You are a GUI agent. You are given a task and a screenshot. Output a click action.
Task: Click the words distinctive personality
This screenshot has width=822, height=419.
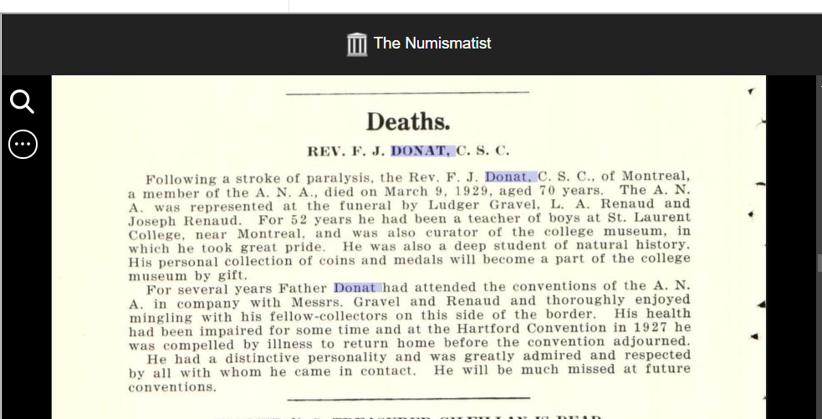pyautogui.click(x=306, y=358)
